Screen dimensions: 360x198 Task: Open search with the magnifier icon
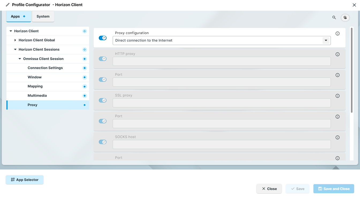334,17
